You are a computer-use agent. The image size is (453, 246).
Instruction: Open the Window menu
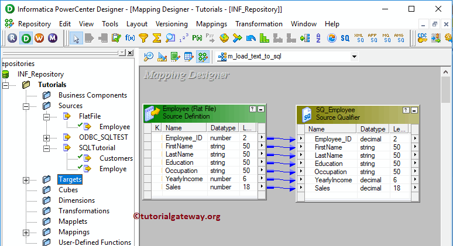pyautogui.click(x=304, y=24)
